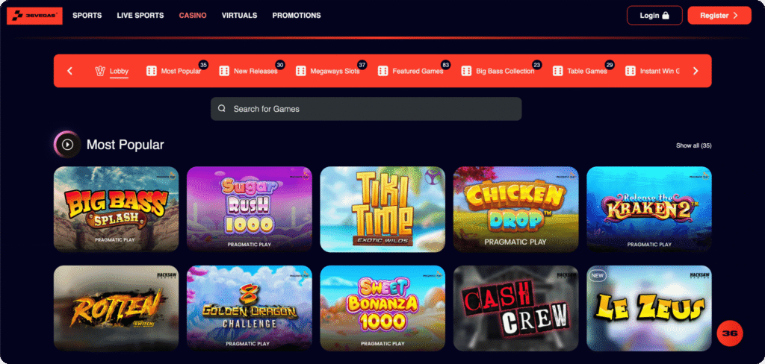Screen dimensions: 765x364
Task: Click the dice icon beside Big Bass Collection
Action: (466, 71)
